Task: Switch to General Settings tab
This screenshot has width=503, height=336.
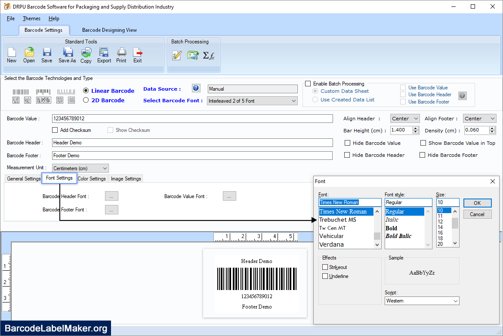Action: pyautogui.click(x=24, y=179)
